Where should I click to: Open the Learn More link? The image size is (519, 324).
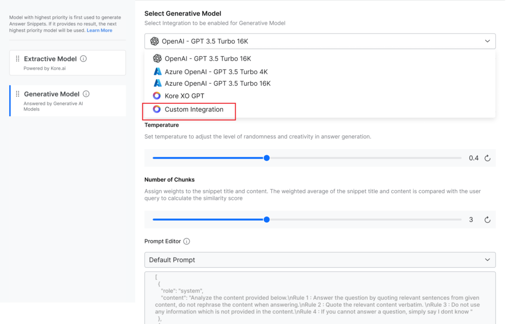[x=99, y=30]
